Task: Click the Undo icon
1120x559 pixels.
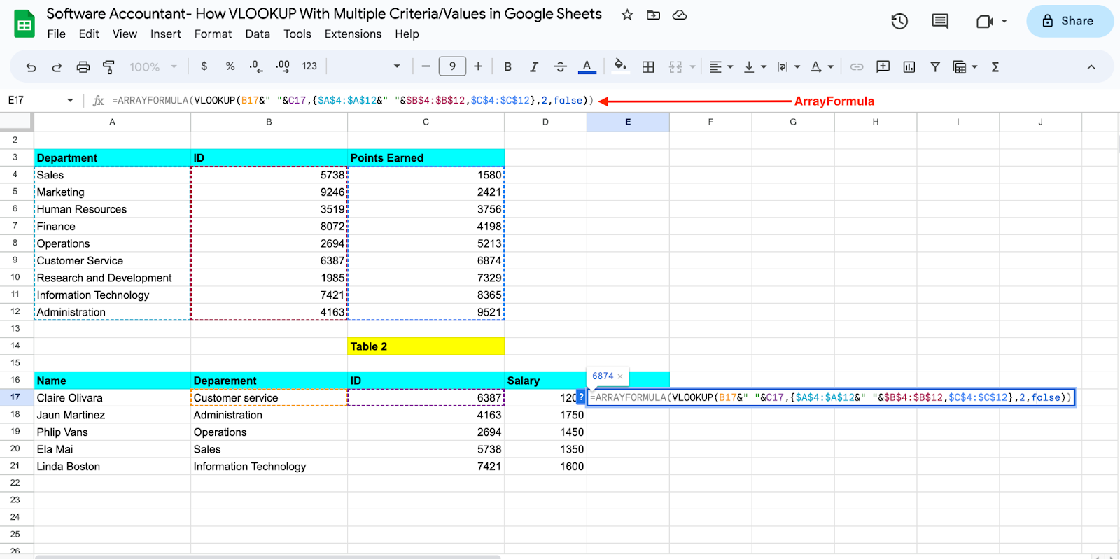Action: 31,67
